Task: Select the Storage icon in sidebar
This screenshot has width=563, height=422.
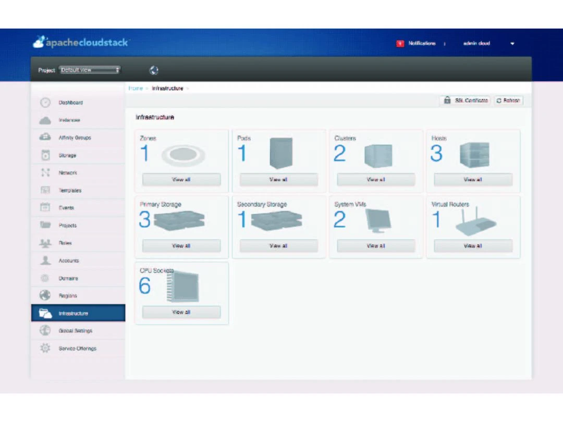Action: 45,155
